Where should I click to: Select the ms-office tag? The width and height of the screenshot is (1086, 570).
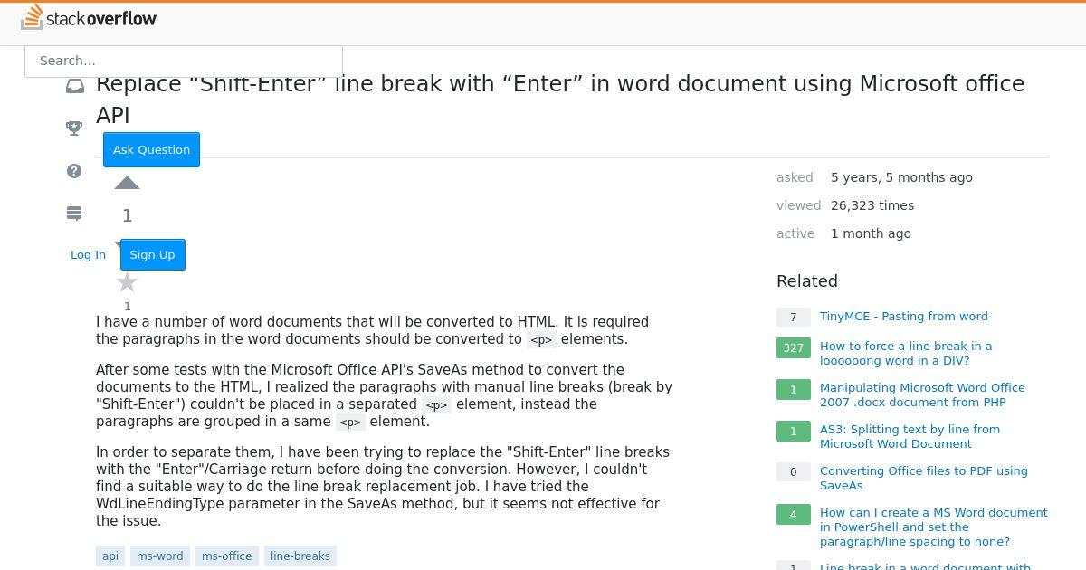(226, 556)
